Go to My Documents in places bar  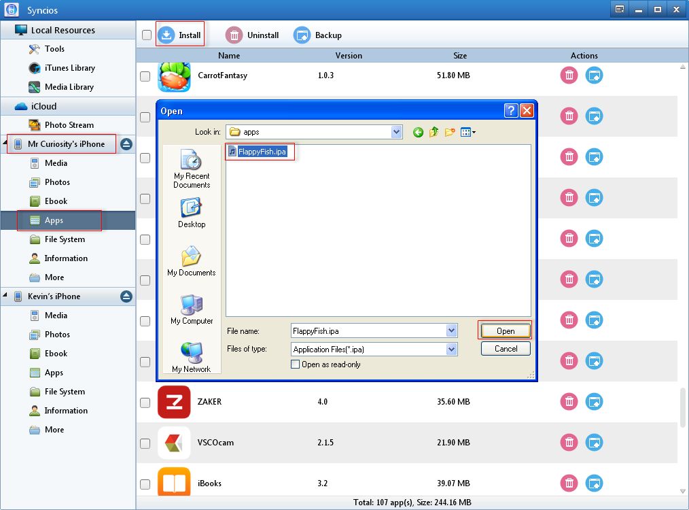[192, 262]
